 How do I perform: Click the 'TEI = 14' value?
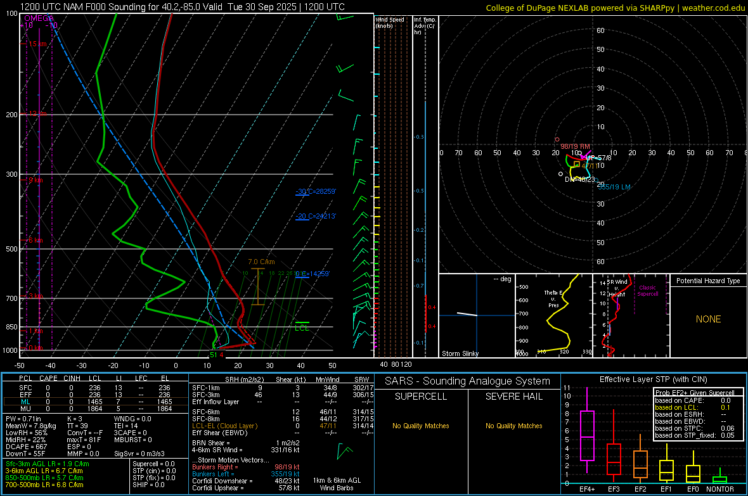coord(126,426)
